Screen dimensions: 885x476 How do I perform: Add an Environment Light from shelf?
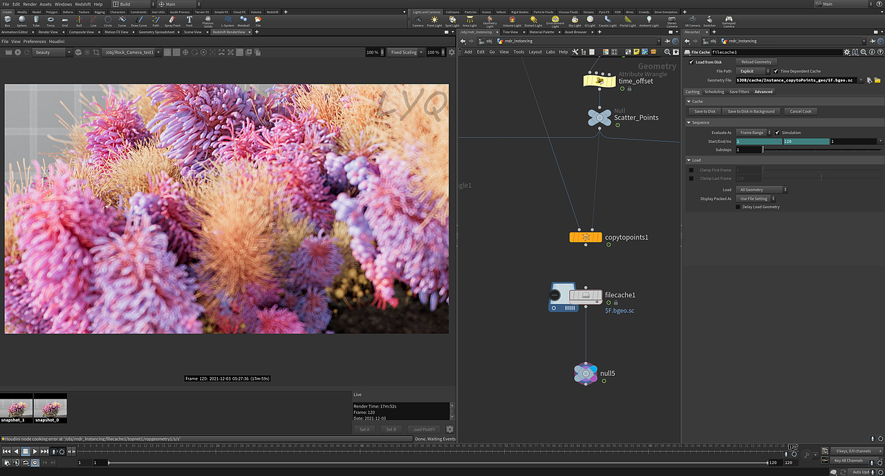(555, 21)
